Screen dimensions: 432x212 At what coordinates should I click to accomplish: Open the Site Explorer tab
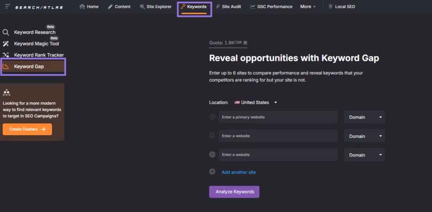(x=156, y=7)
